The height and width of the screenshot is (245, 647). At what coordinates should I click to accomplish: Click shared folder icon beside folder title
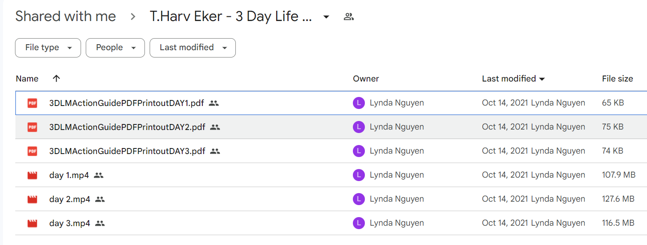(x=349, y=17)
